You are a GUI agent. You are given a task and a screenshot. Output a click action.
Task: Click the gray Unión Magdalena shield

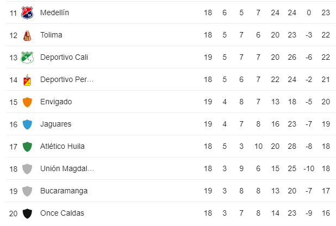27,169
